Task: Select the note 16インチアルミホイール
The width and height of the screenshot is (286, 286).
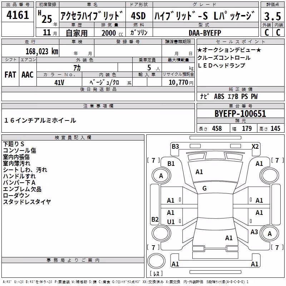Action: [40, 120]
